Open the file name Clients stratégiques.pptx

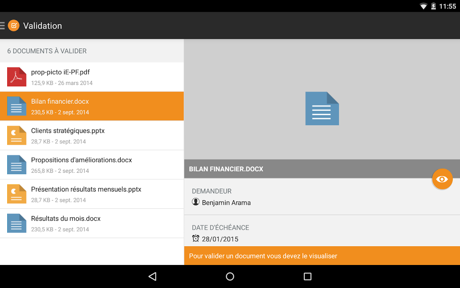pyautogui.click(x=68, y=131)
